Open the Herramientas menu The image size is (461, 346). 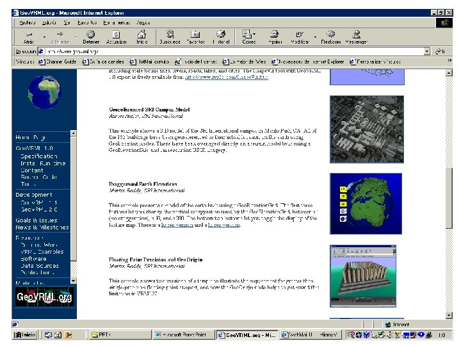117,22
